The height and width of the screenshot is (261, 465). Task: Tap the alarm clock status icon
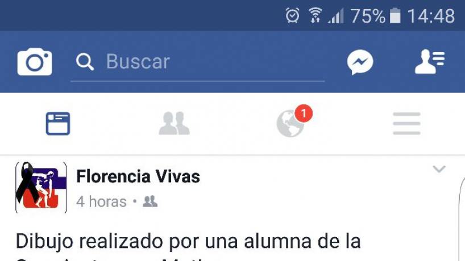(292, 15)
